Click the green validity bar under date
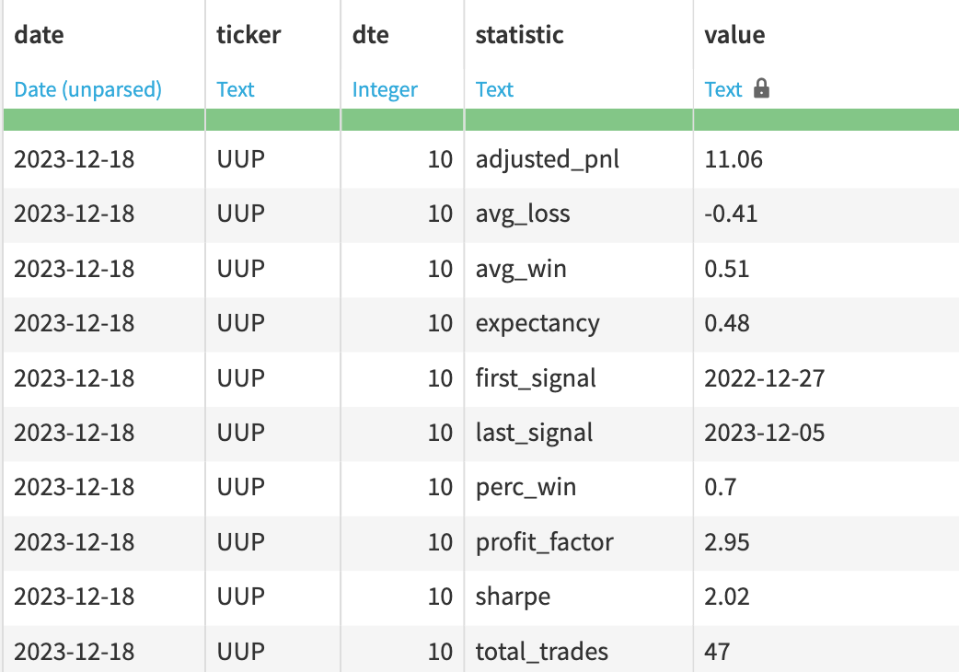 coord(103,120)
